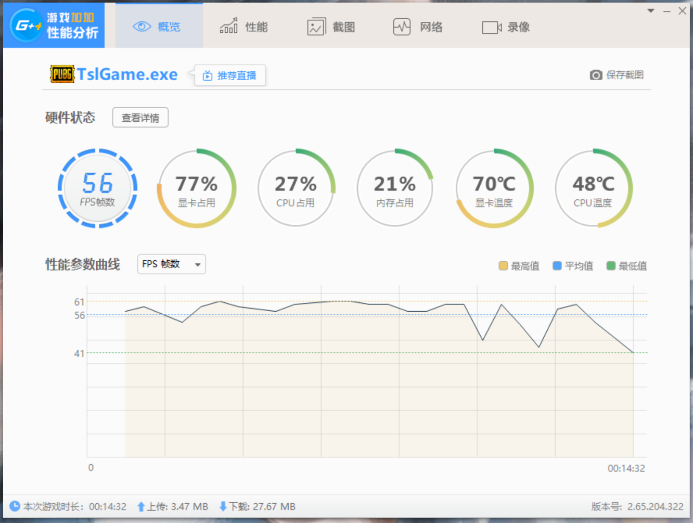Switch to the 网络 tab
693x523 pixels.
[418, 27]
